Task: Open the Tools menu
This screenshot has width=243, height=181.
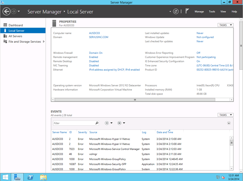Action: click(212, 12)
